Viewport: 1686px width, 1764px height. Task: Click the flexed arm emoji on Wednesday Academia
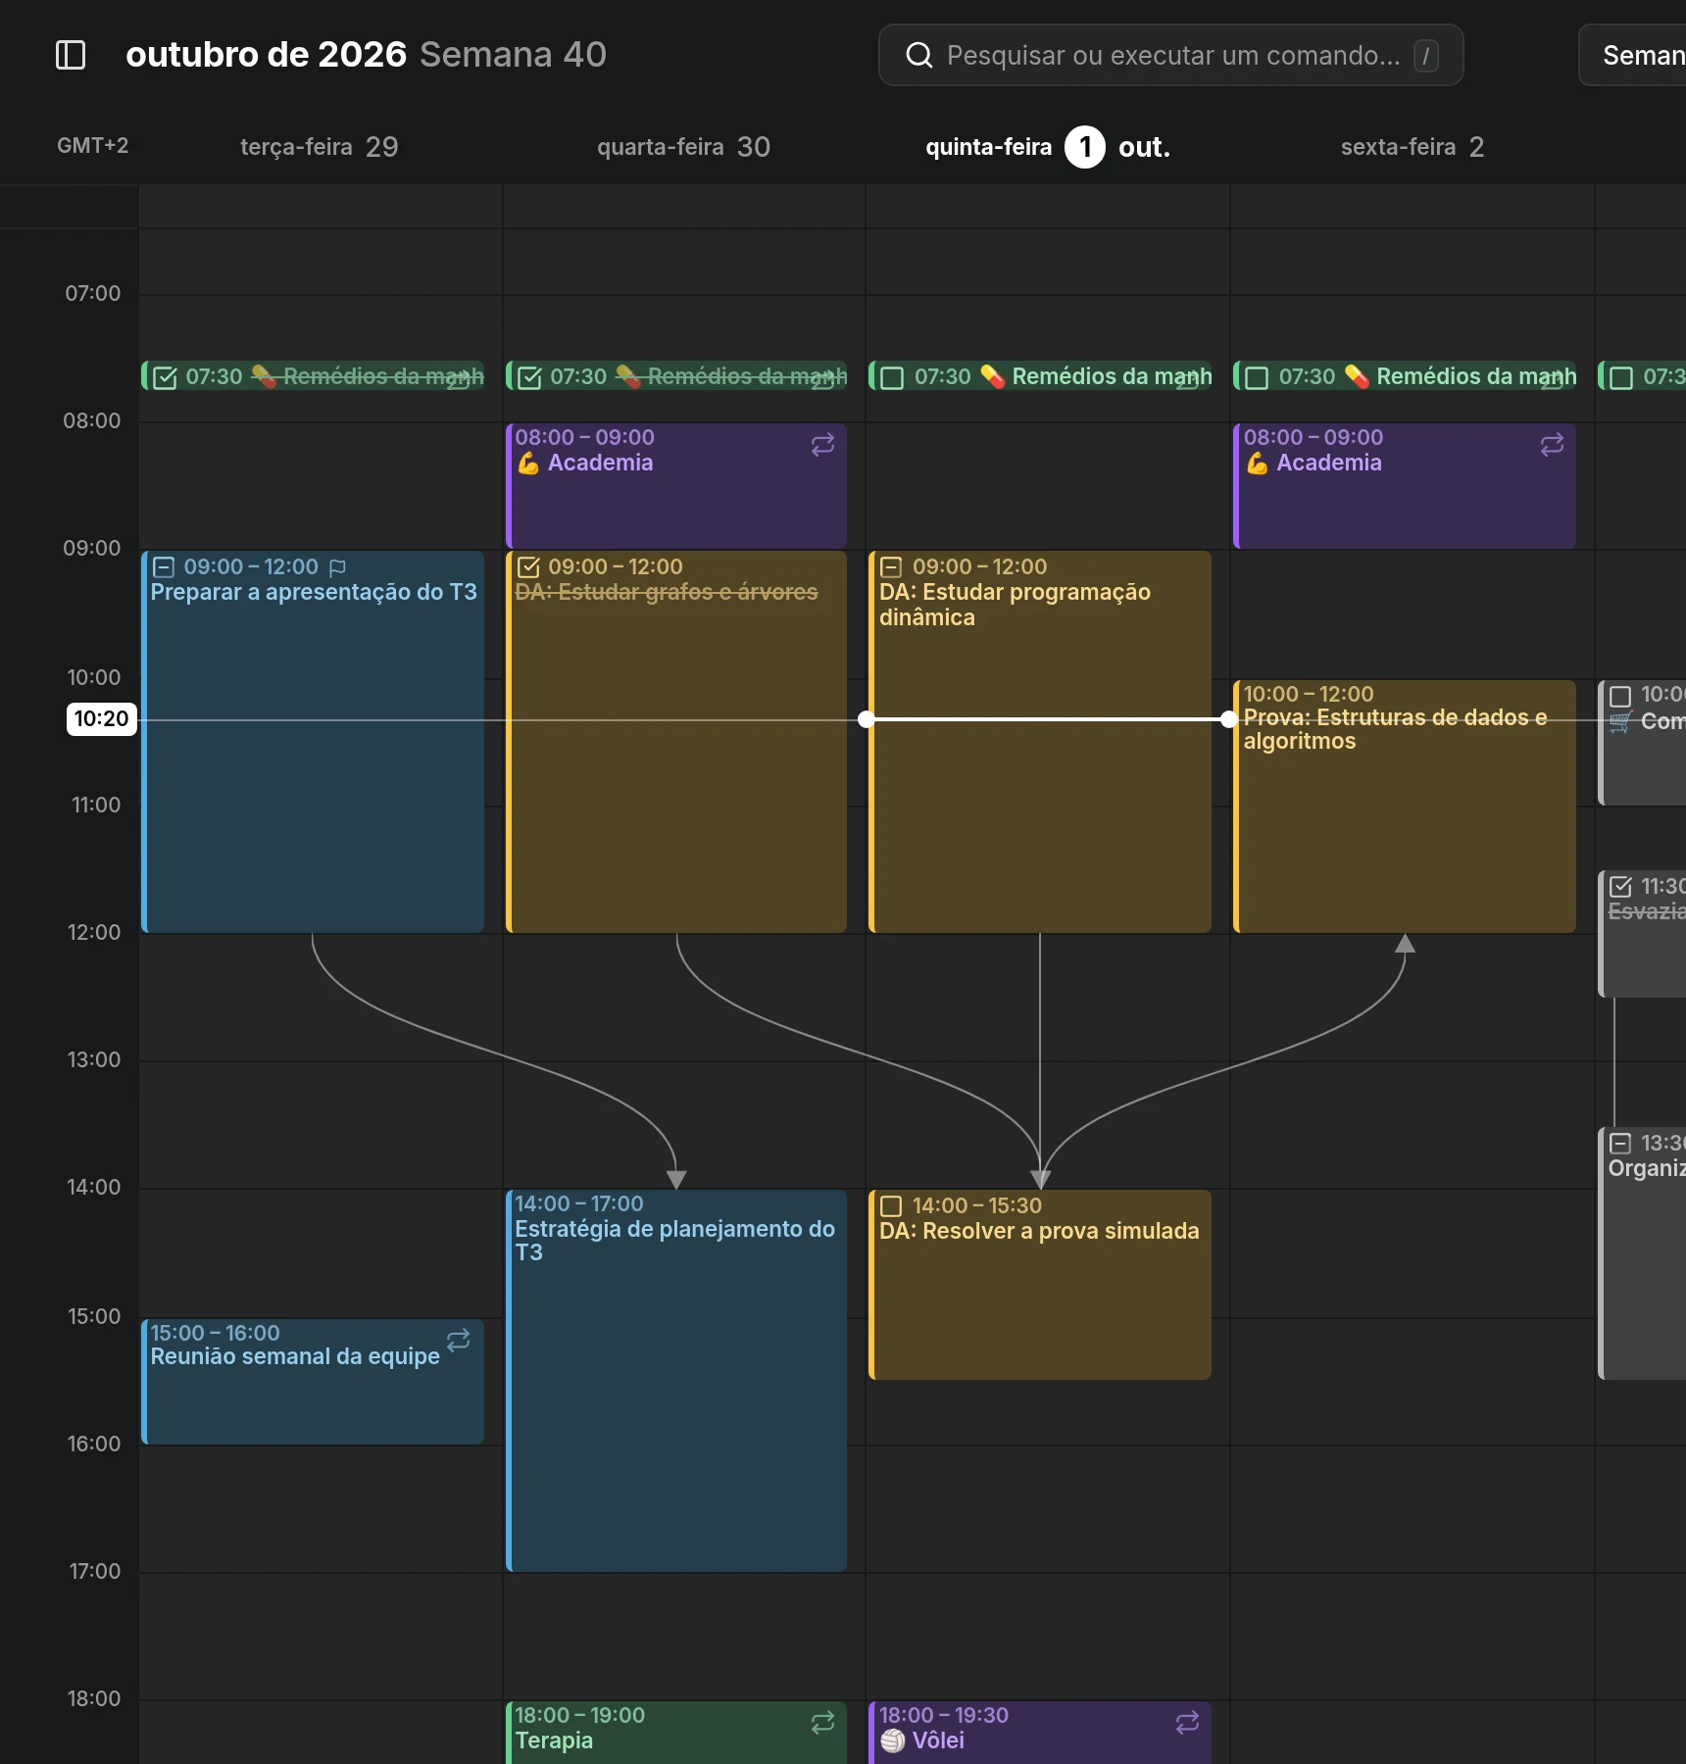(x=528, y=463)
